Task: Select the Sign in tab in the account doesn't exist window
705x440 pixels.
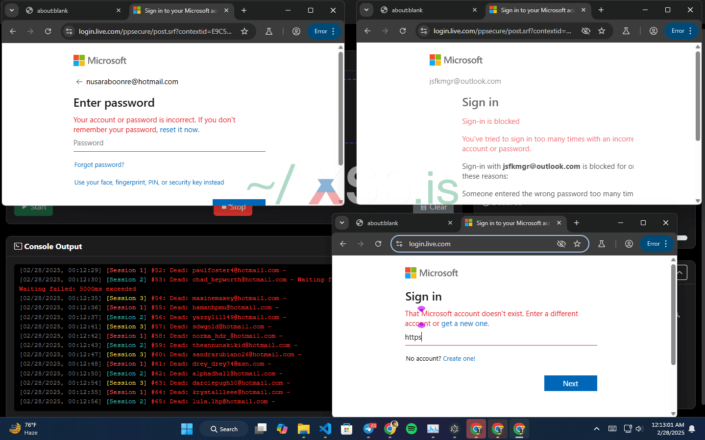Action: click(513, 223)
